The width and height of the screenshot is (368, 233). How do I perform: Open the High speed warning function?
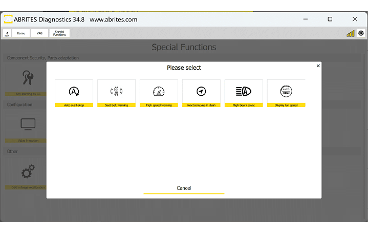point(159,93)
